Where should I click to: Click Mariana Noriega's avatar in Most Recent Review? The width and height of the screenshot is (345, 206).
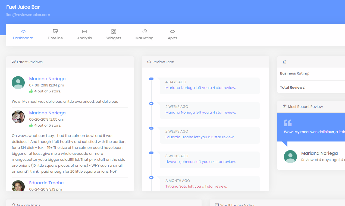pyautogui.click(x=290, y=157)
